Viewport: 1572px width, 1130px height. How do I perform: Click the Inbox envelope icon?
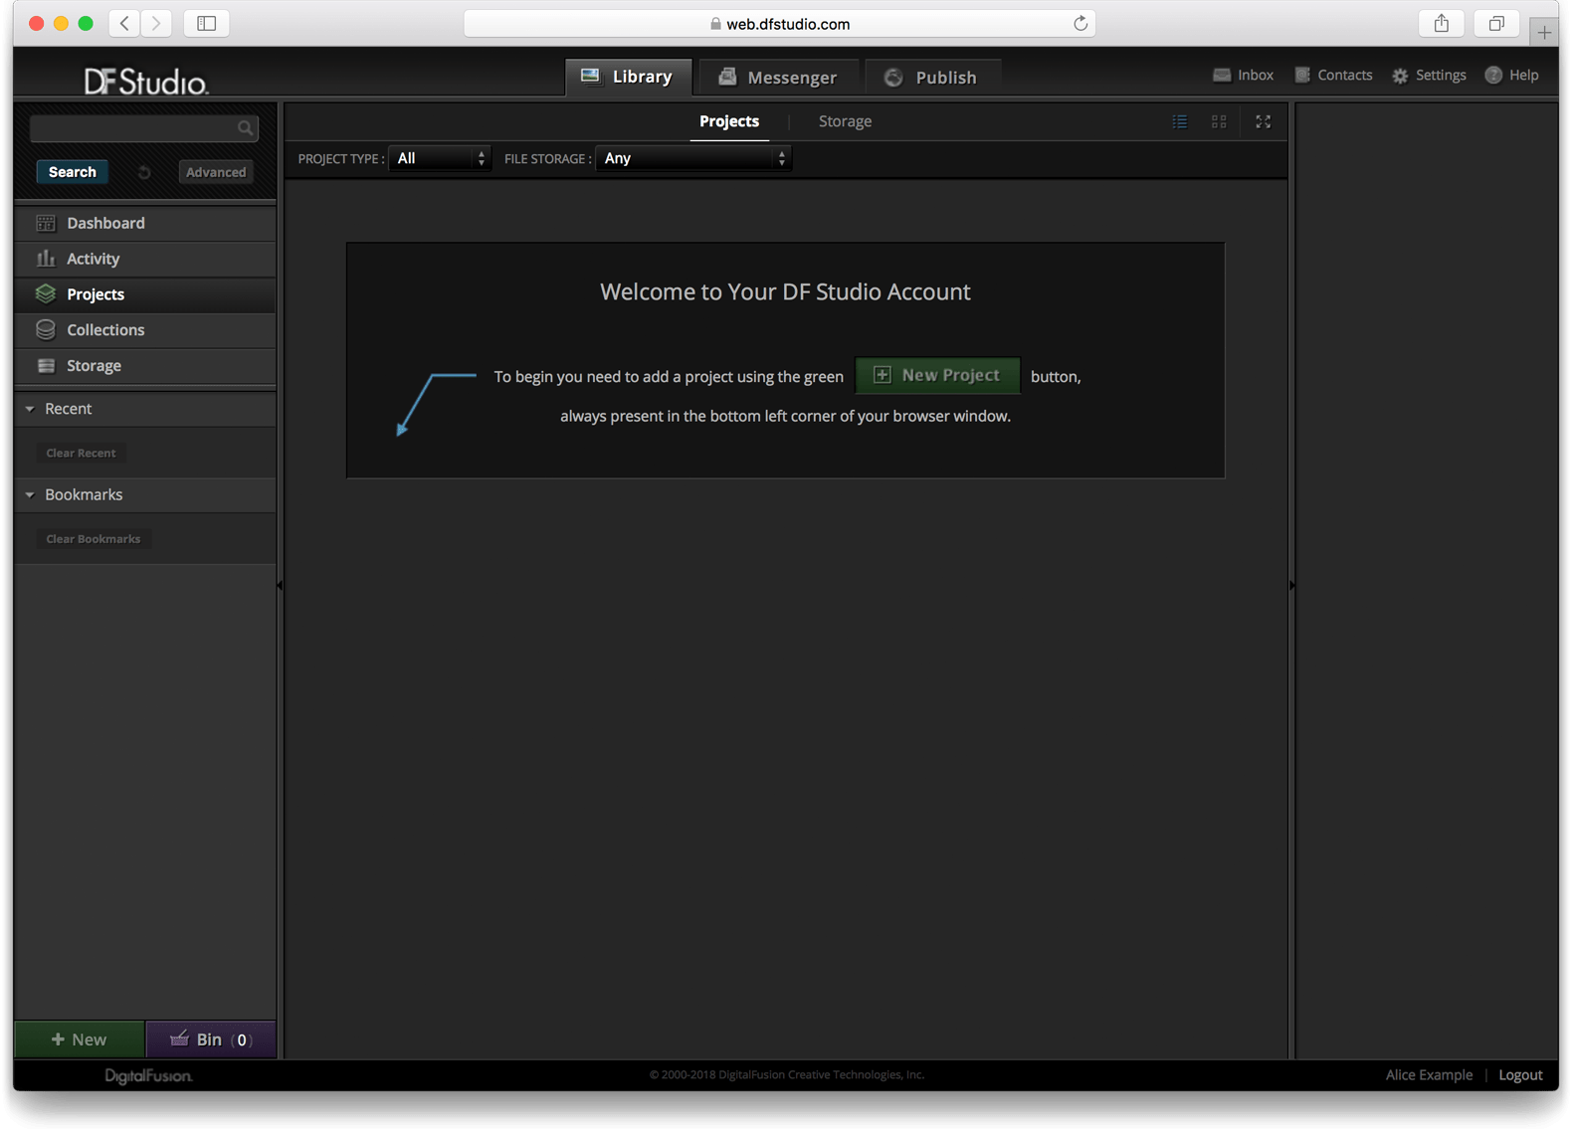(1222, 75)
